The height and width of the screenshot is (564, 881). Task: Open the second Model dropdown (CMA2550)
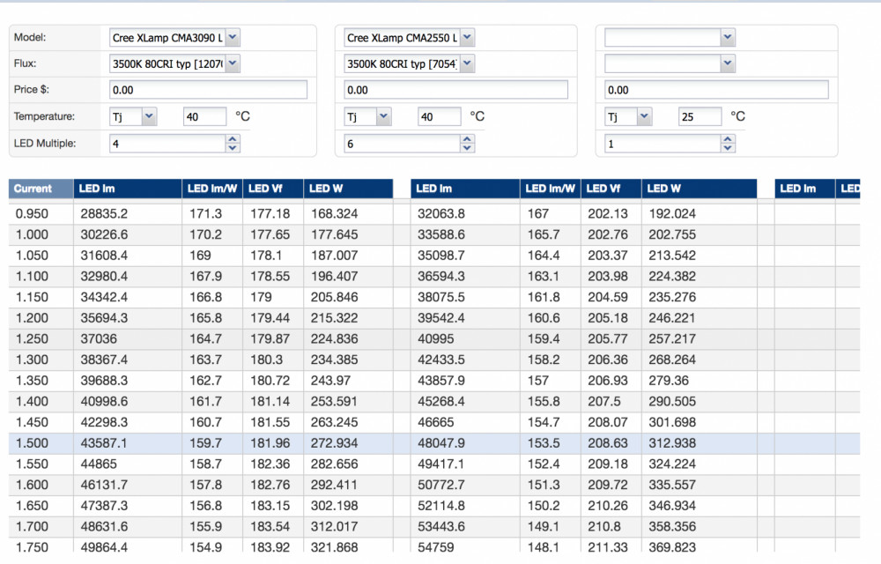pyautogui.click(x=409, y=38)
